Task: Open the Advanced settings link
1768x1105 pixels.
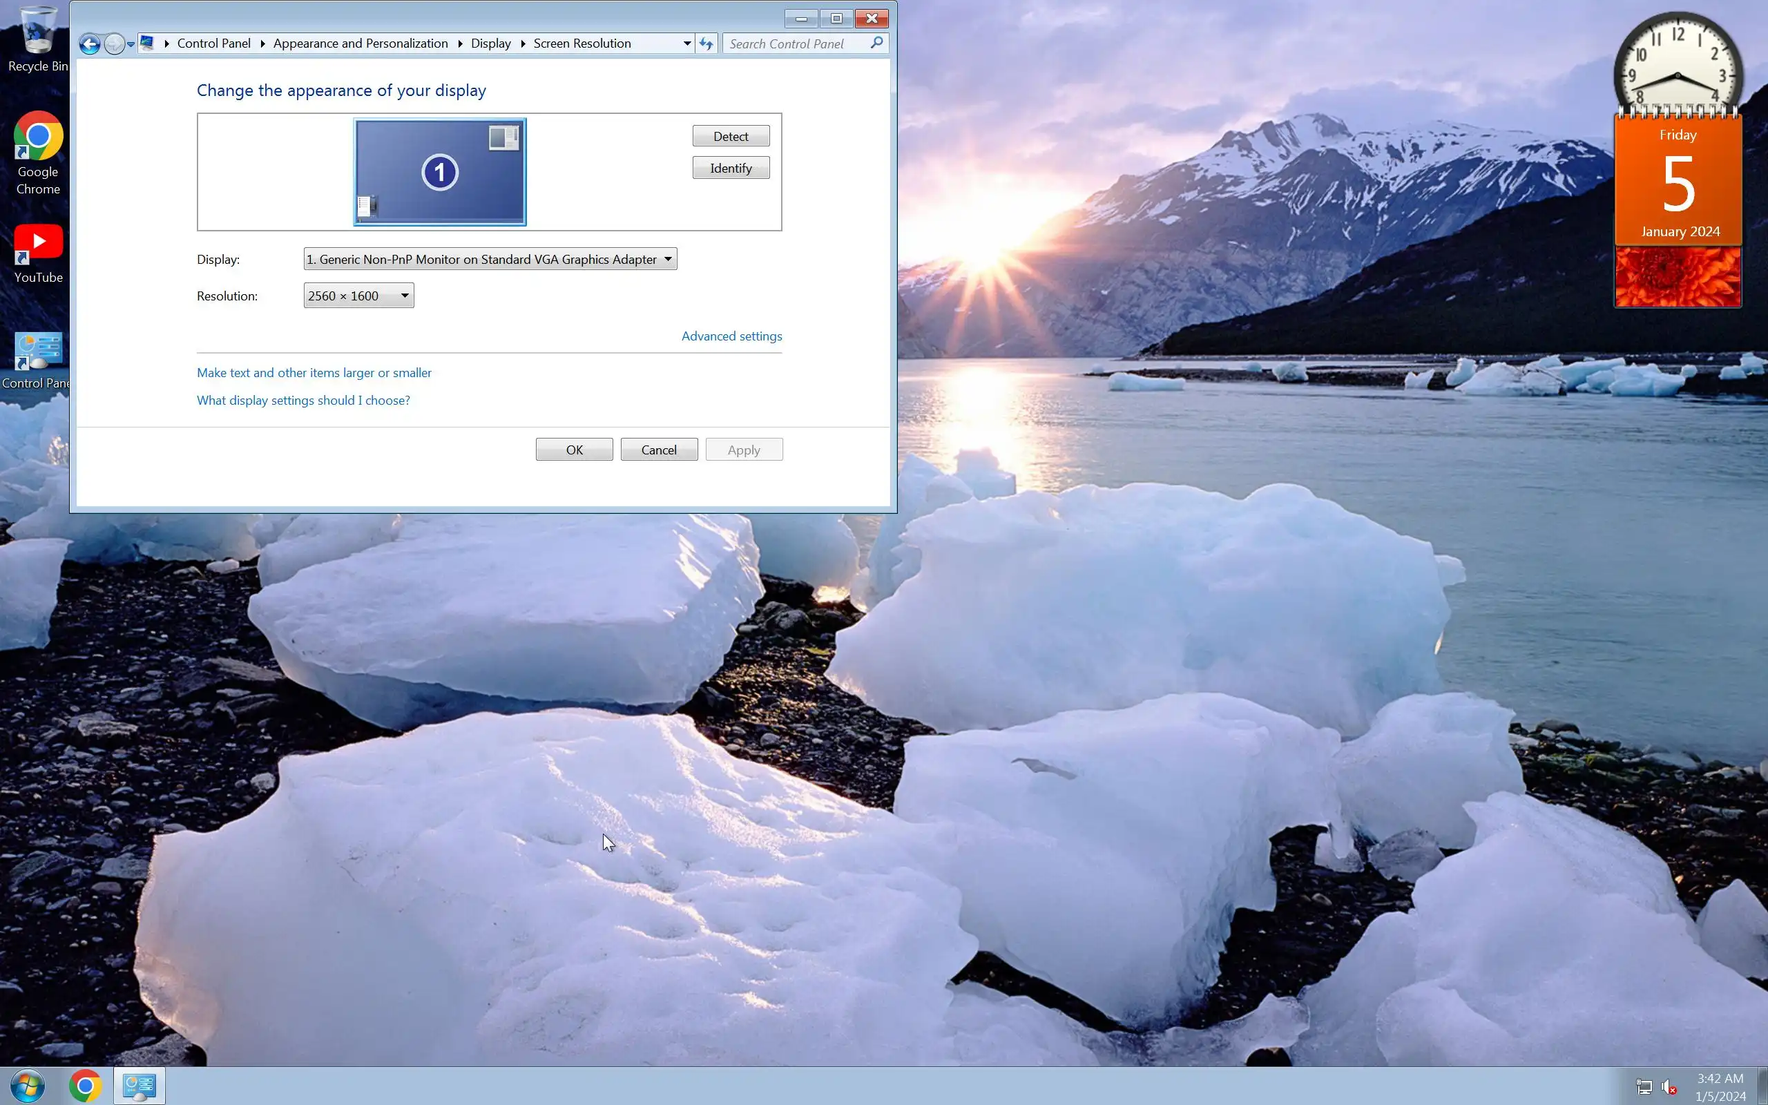Action: tap(731, 336)
